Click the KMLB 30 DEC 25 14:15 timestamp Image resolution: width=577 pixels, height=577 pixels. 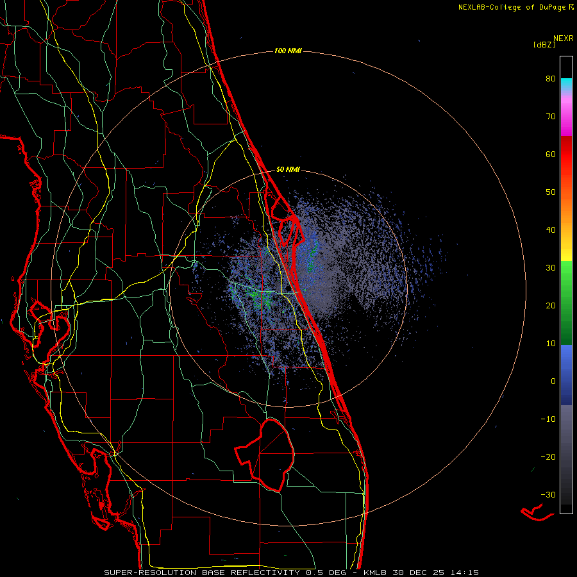pyautogui.click(x=421, y=573)
